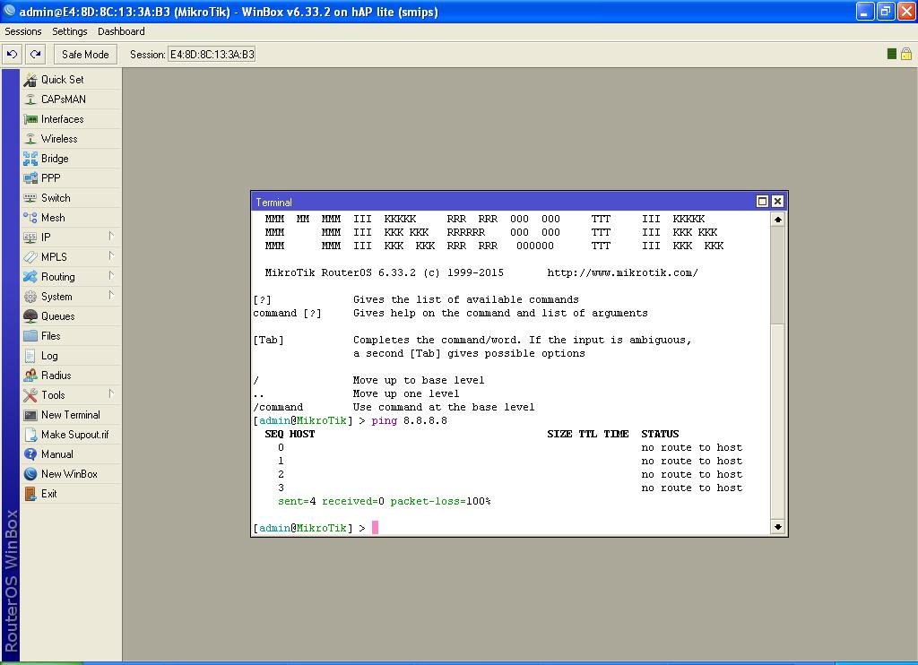
Task: Click the 'packet-loss=100%' text
Action: tap(440, 502)
